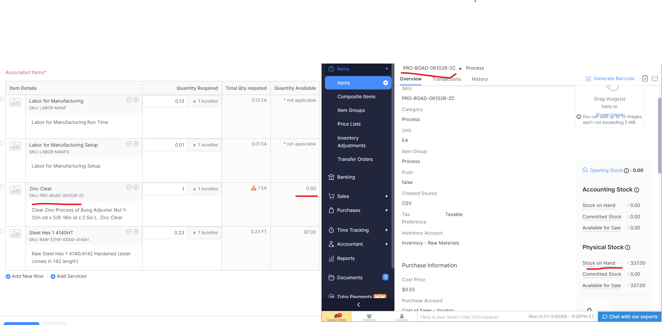Click the Banking sidebar icon
The width and height of the screenshot is (663, 325).
tap(331, 177)
